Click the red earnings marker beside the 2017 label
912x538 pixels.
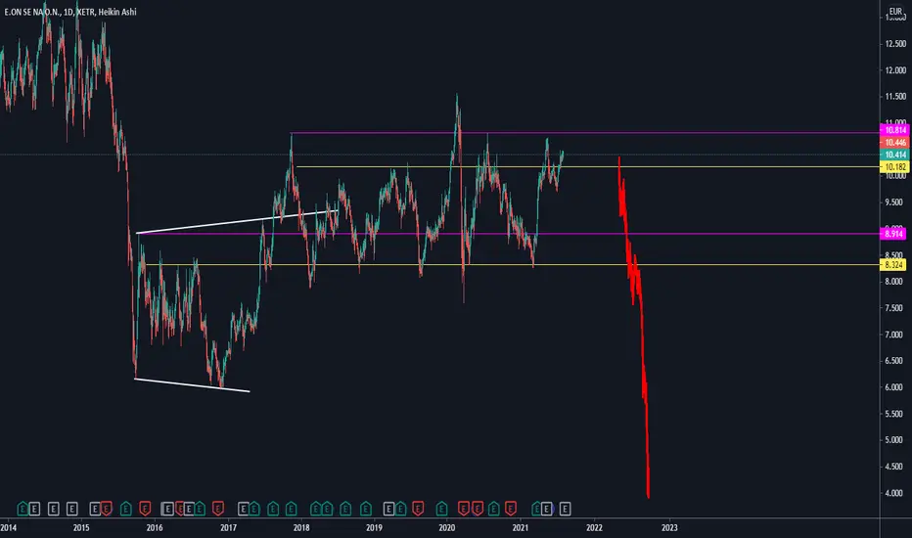coord(218,509)
